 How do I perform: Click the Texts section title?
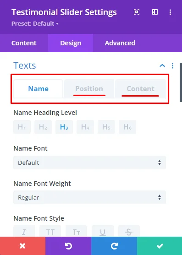click(25, 65)
